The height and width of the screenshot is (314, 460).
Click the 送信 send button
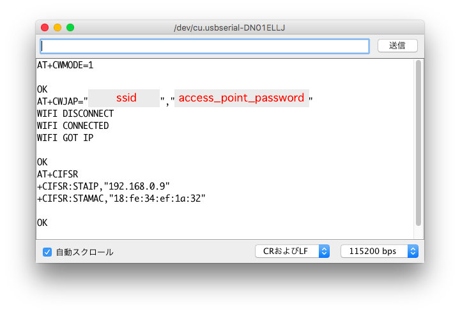pos(397,46)
